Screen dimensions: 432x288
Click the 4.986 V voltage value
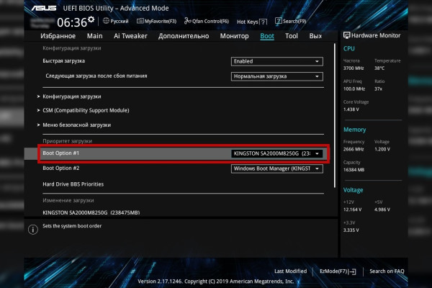(382, 210)
